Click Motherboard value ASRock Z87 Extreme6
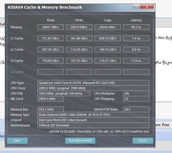 pyautogui.click(x=93, y=125)
